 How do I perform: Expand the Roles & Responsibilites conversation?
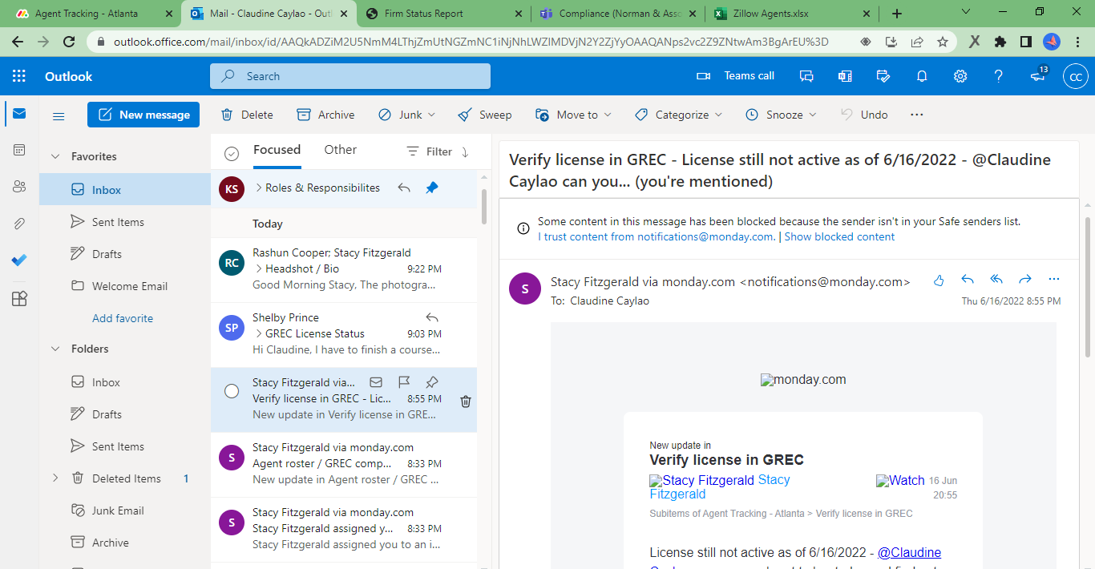pyautogui.click(x=259, y=188)
